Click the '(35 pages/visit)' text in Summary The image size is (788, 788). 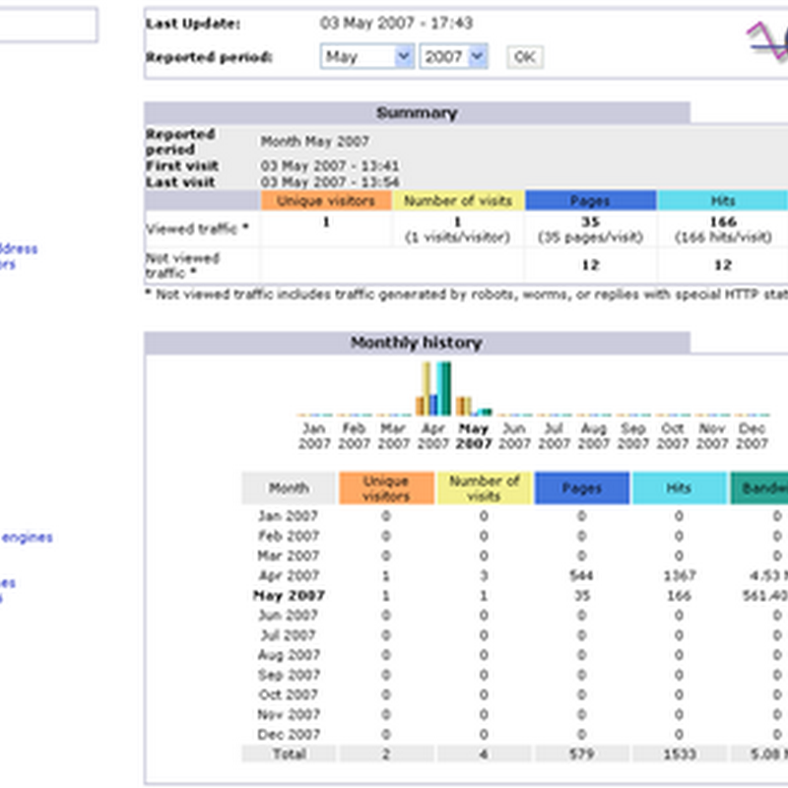point(590,236)
